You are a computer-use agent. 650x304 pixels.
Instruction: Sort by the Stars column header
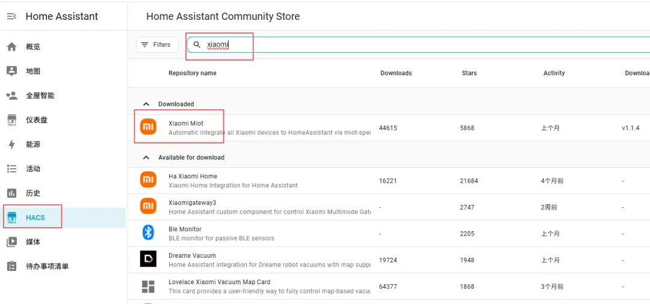(x=469, y=73)
